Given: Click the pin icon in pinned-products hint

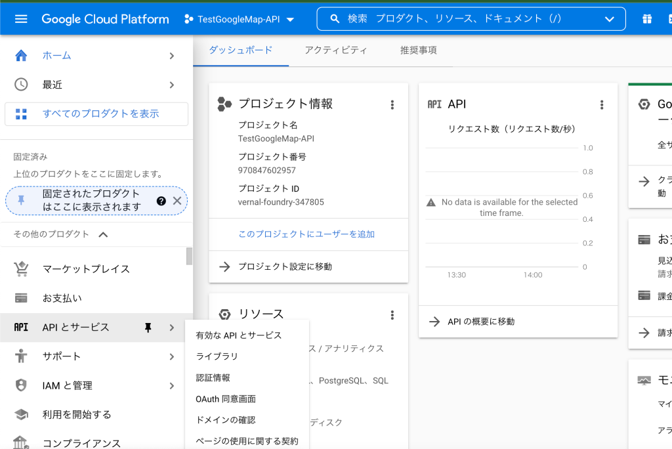Looking at the screenshot, I should [x=21, y=200].
